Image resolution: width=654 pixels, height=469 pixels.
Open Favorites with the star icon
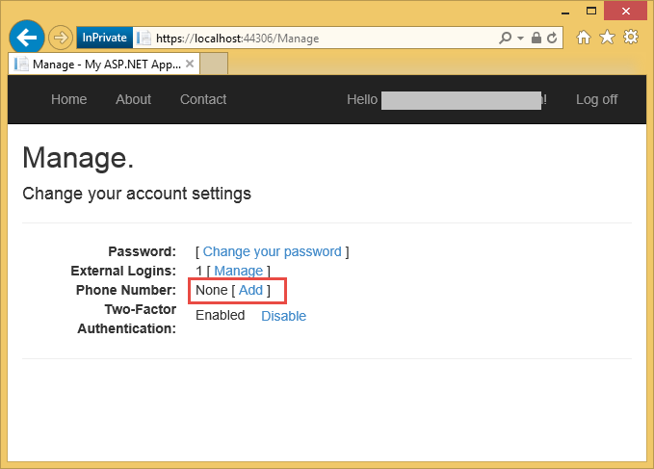click(x=607, y=38)
